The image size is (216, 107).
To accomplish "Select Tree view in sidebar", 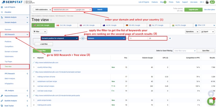I will pos(8,66).
